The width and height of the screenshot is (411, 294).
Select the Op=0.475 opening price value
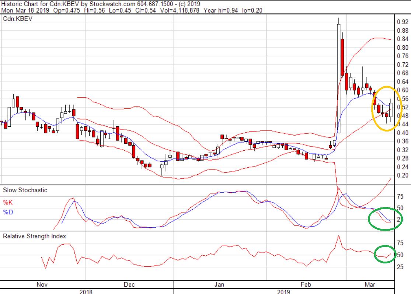click(67, 10)
